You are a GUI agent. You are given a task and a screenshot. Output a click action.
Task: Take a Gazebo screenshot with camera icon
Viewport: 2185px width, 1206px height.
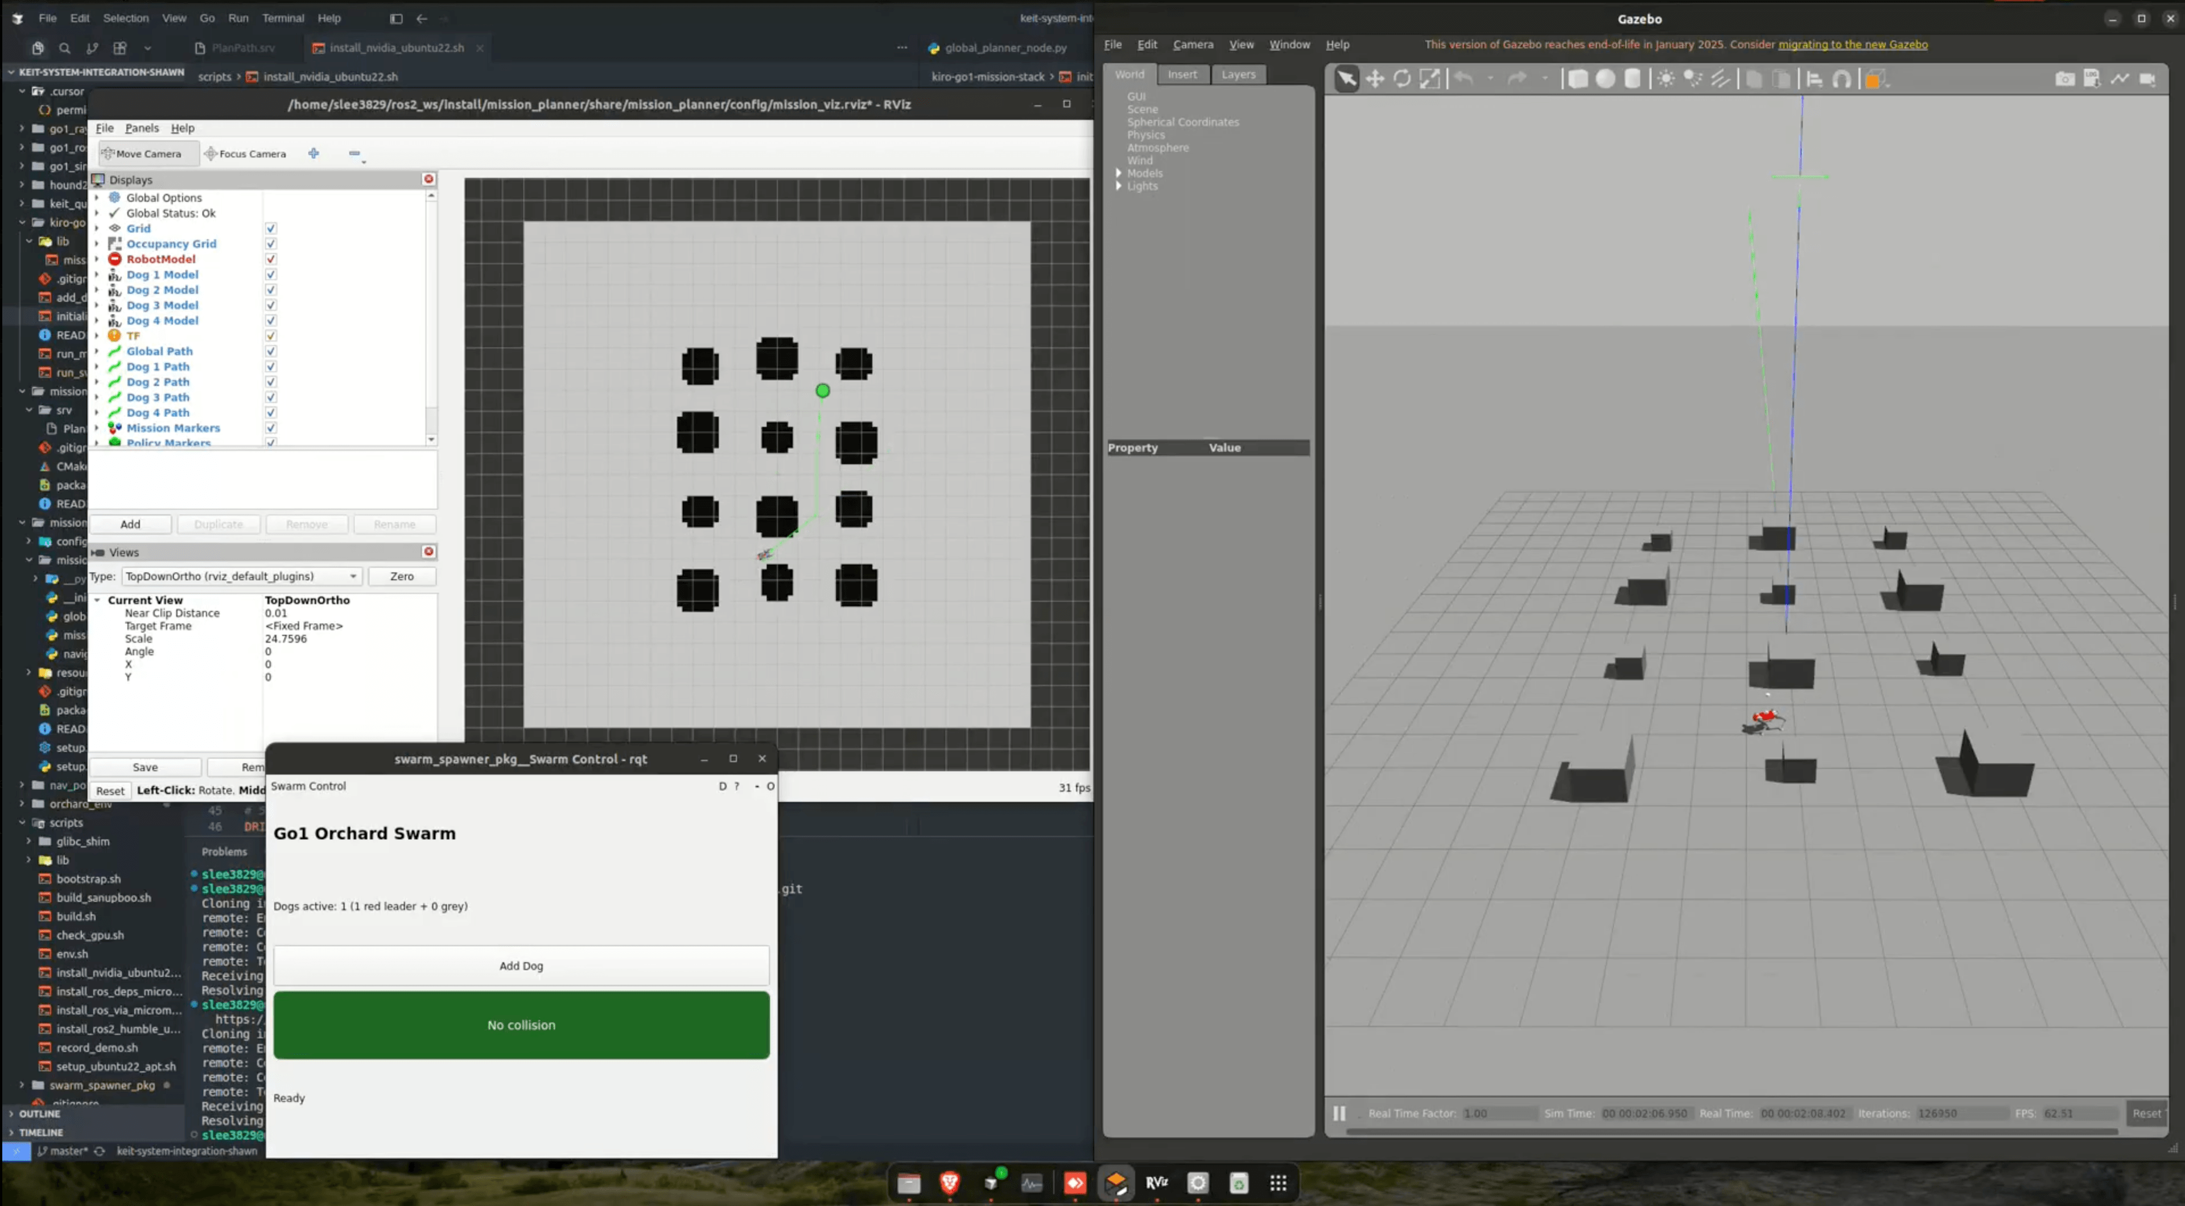tap(2064, 79)
